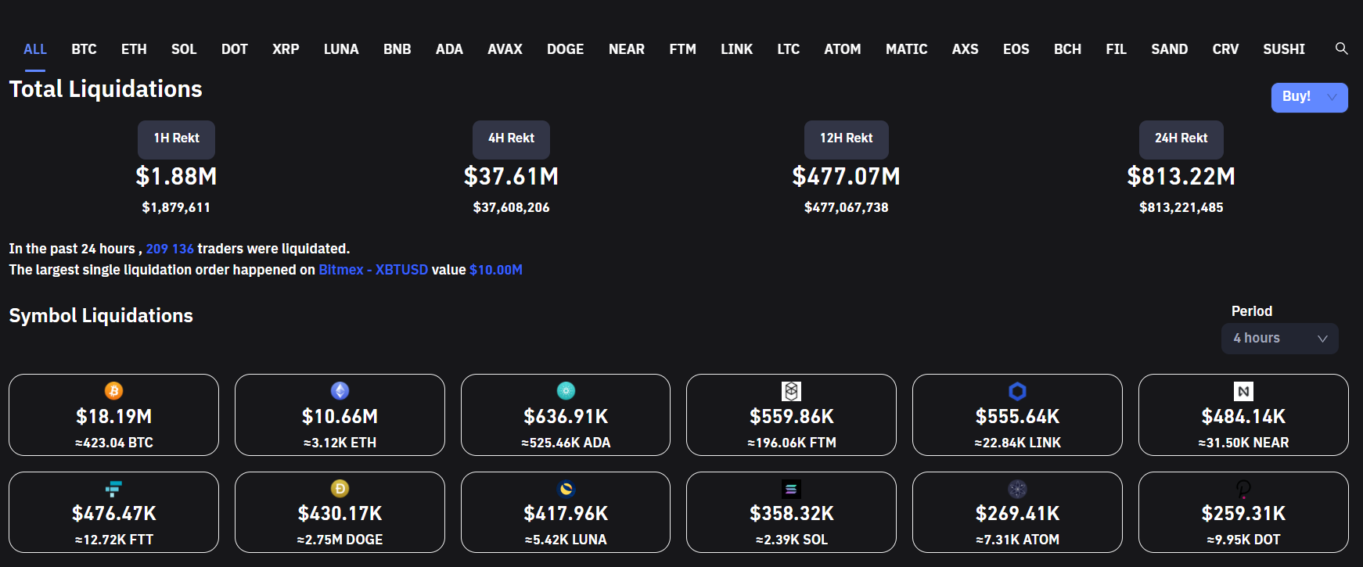Image resolution: width=1363 pixels, height=567 pixels.
Task: Switch to the LTC tab
Action: (x=788, y=49)
